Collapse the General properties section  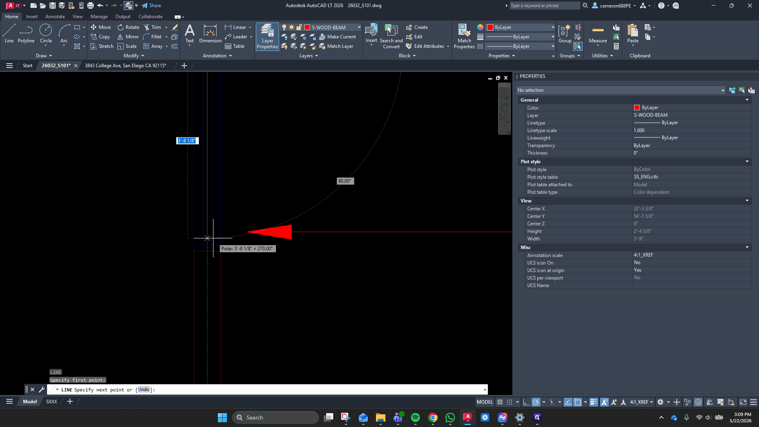pyautogui.click(x=747, y=100)
